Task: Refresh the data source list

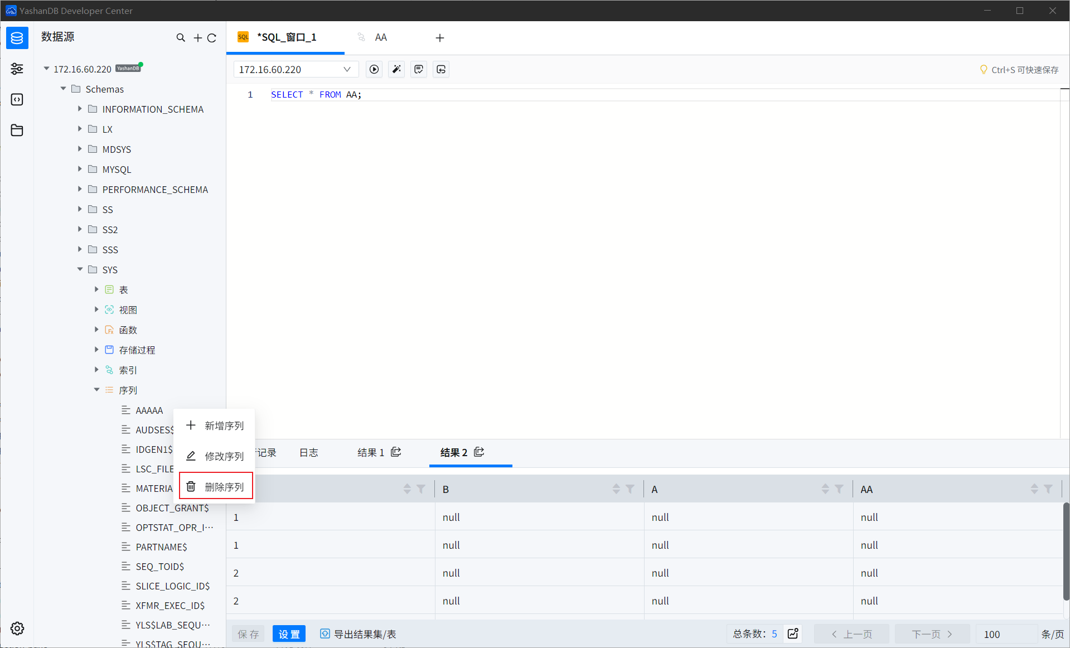Action: click(x=212, y=37)
